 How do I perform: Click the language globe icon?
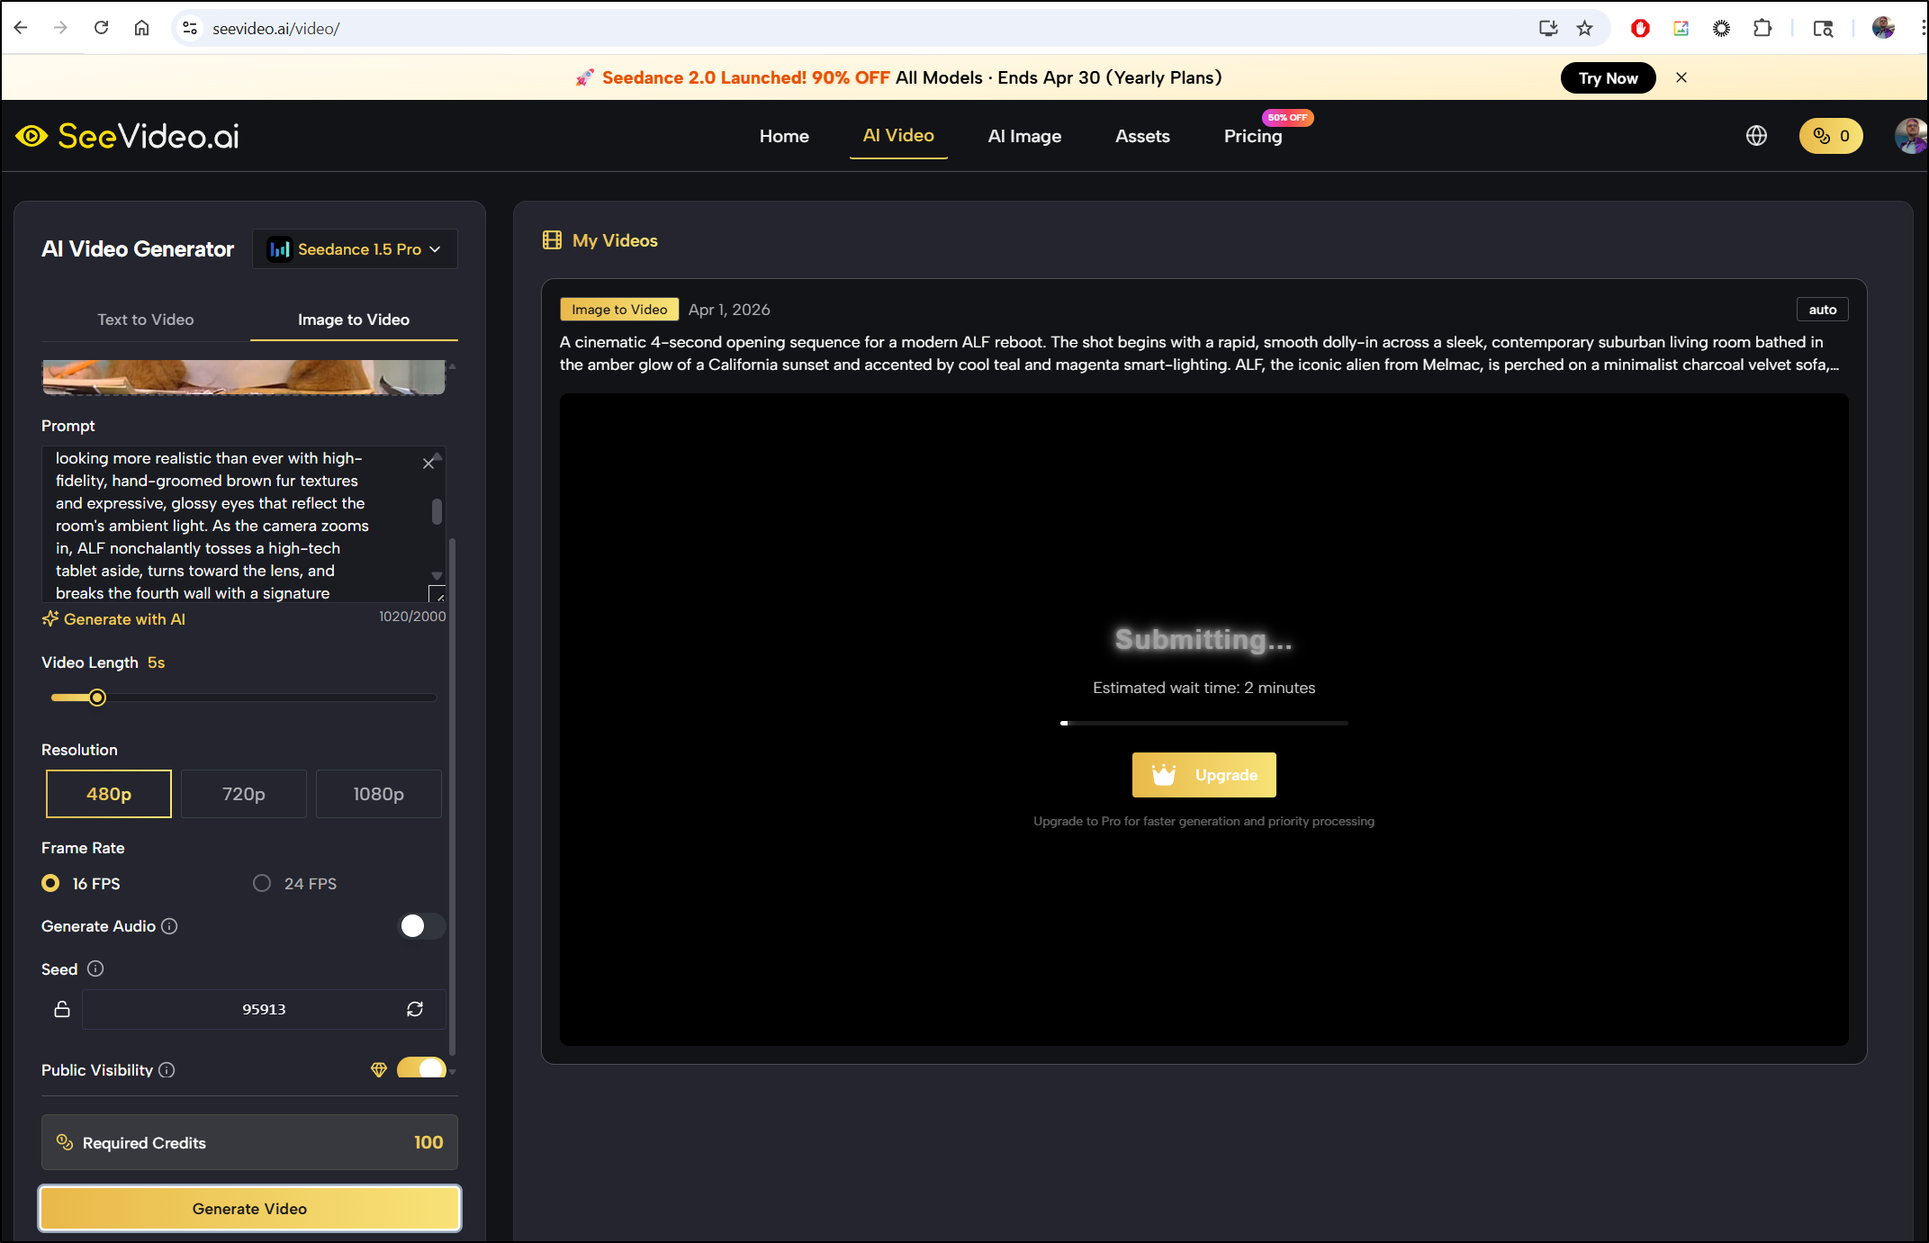pyautogui.click(x=1756, y=136)
